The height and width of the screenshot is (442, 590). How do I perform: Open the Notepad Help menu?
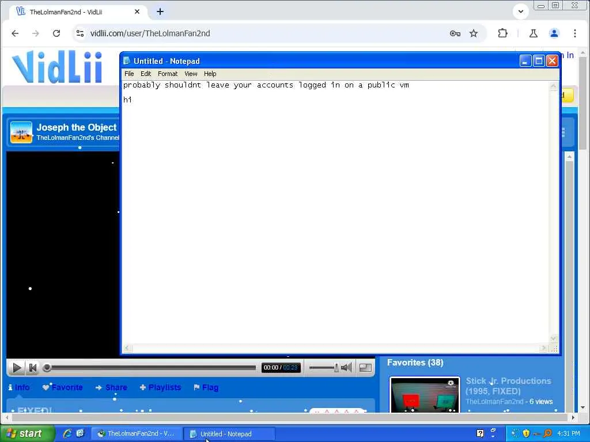(x=210, y=74)
